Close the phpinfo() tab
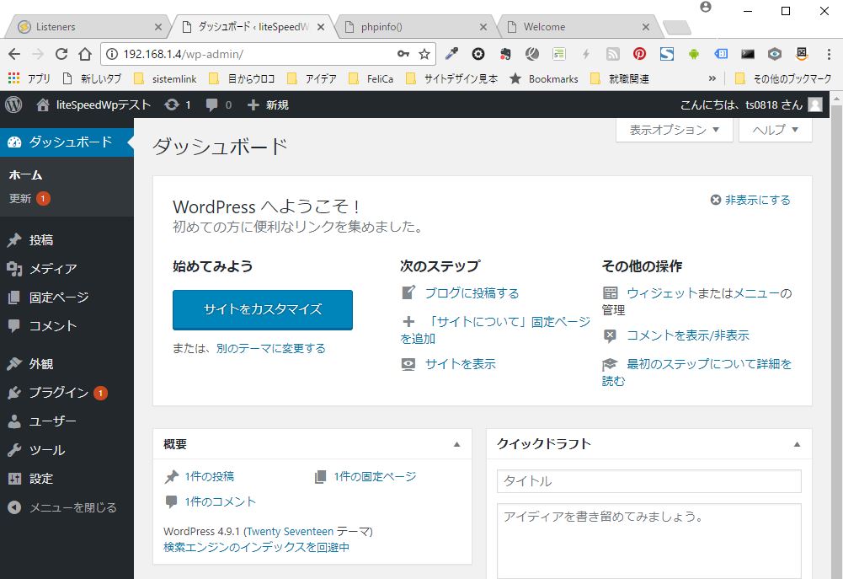Screen dimensions: 843x579 click(x=483, y=27)
